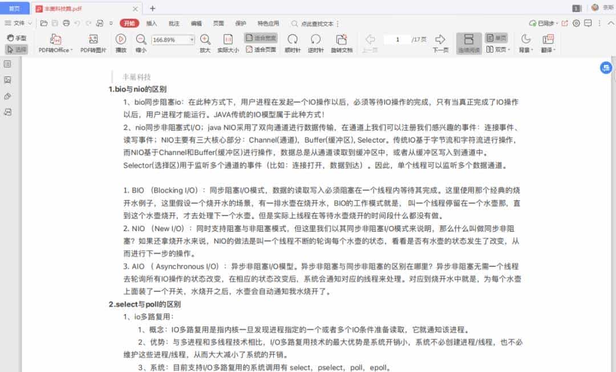Image resolution: width=616 pixels, height=372 pixels.
Task: Switch to the 批注 annotation tab
Action: tap(173, 23)
